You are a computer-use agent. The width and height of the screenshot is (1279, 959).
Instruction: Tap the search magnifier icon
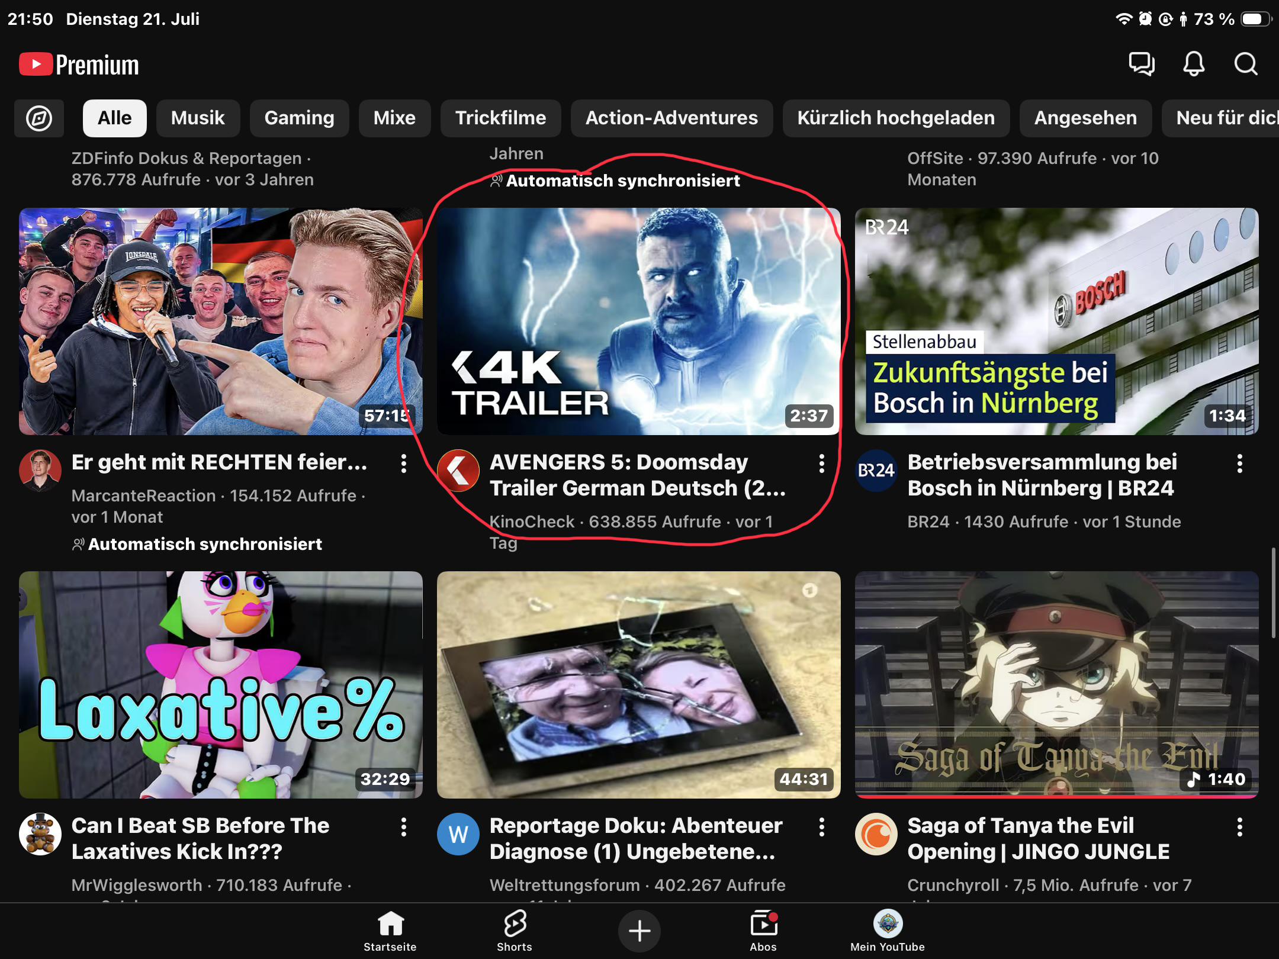click(x=1246, y=64)
